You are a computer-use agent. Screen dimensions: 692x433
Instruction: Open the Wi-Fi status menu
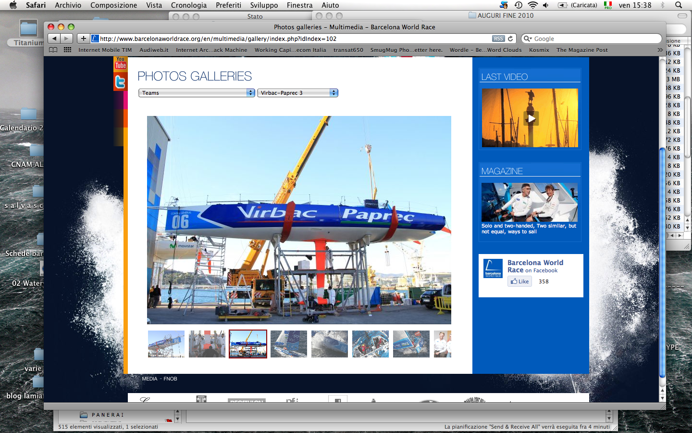point(532,5)
